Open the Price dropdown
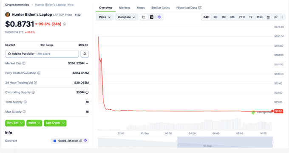 (105, 17)
